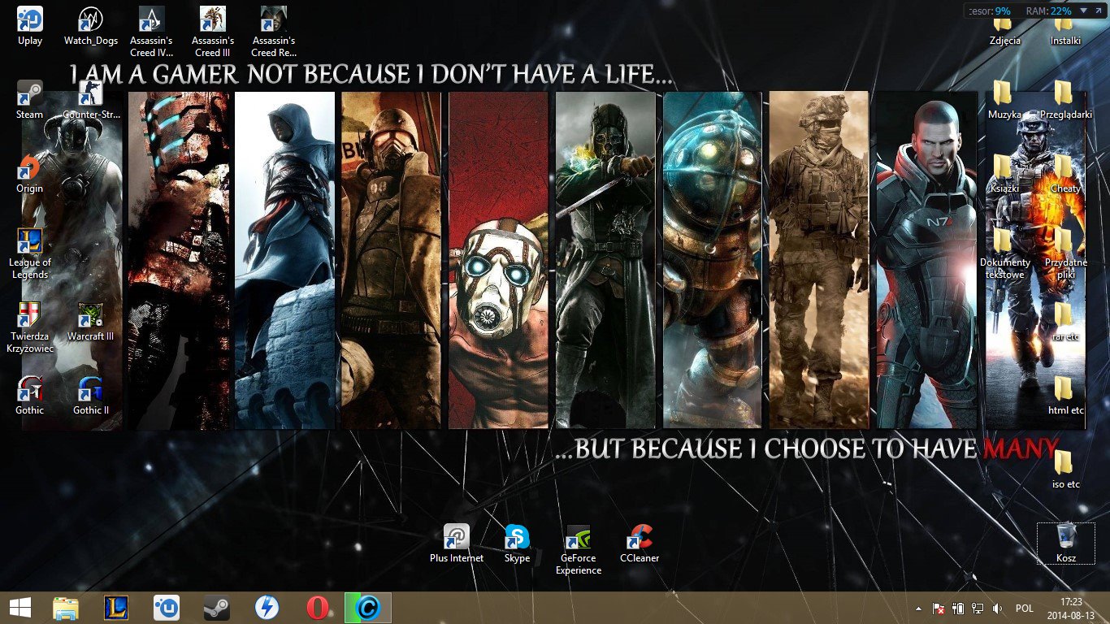Select the Assassin's Creed III desktop shortcut

point(213,32)
